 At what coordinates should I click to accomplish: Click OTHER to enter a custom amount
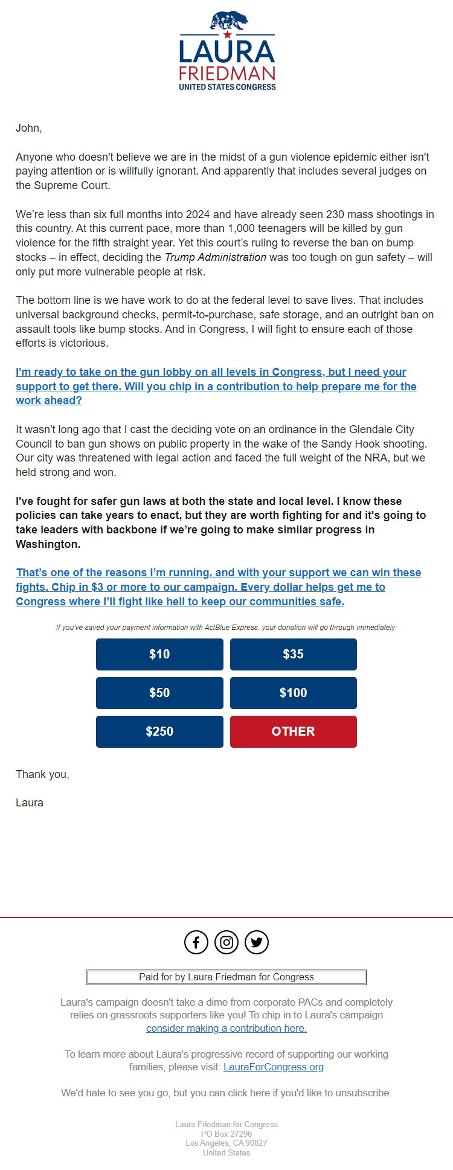click(294, 731)
